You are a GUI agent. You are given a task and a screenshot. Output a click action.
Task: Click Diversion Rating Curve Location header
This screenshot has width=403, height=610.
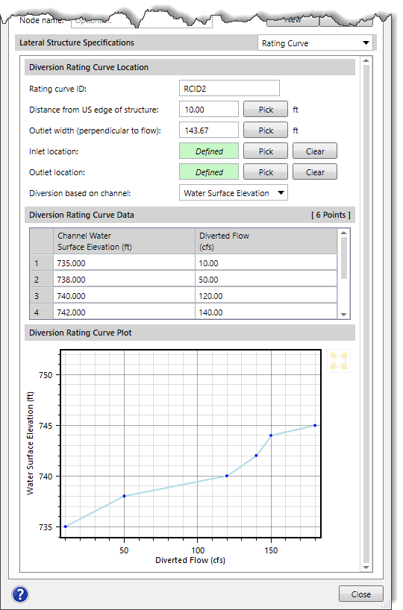[x=190, y=67]
